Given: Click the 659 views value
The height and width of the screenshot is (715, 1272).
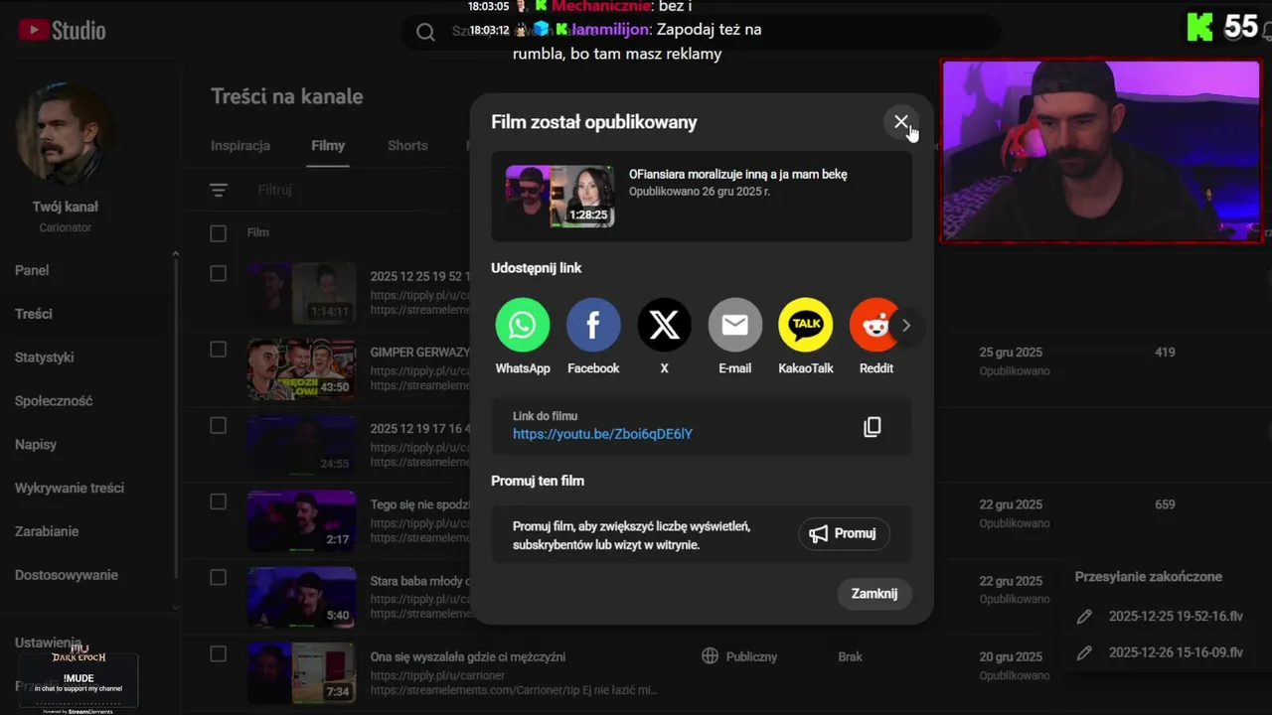Looking at the screenshot, I should (1165, 504).
